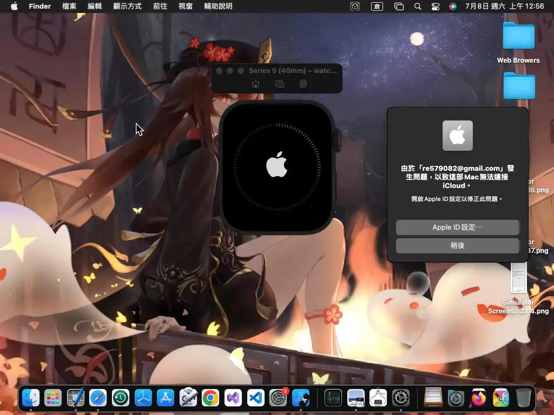
Task: Activate Siri from the menu bar
Action: click(453, 6)
